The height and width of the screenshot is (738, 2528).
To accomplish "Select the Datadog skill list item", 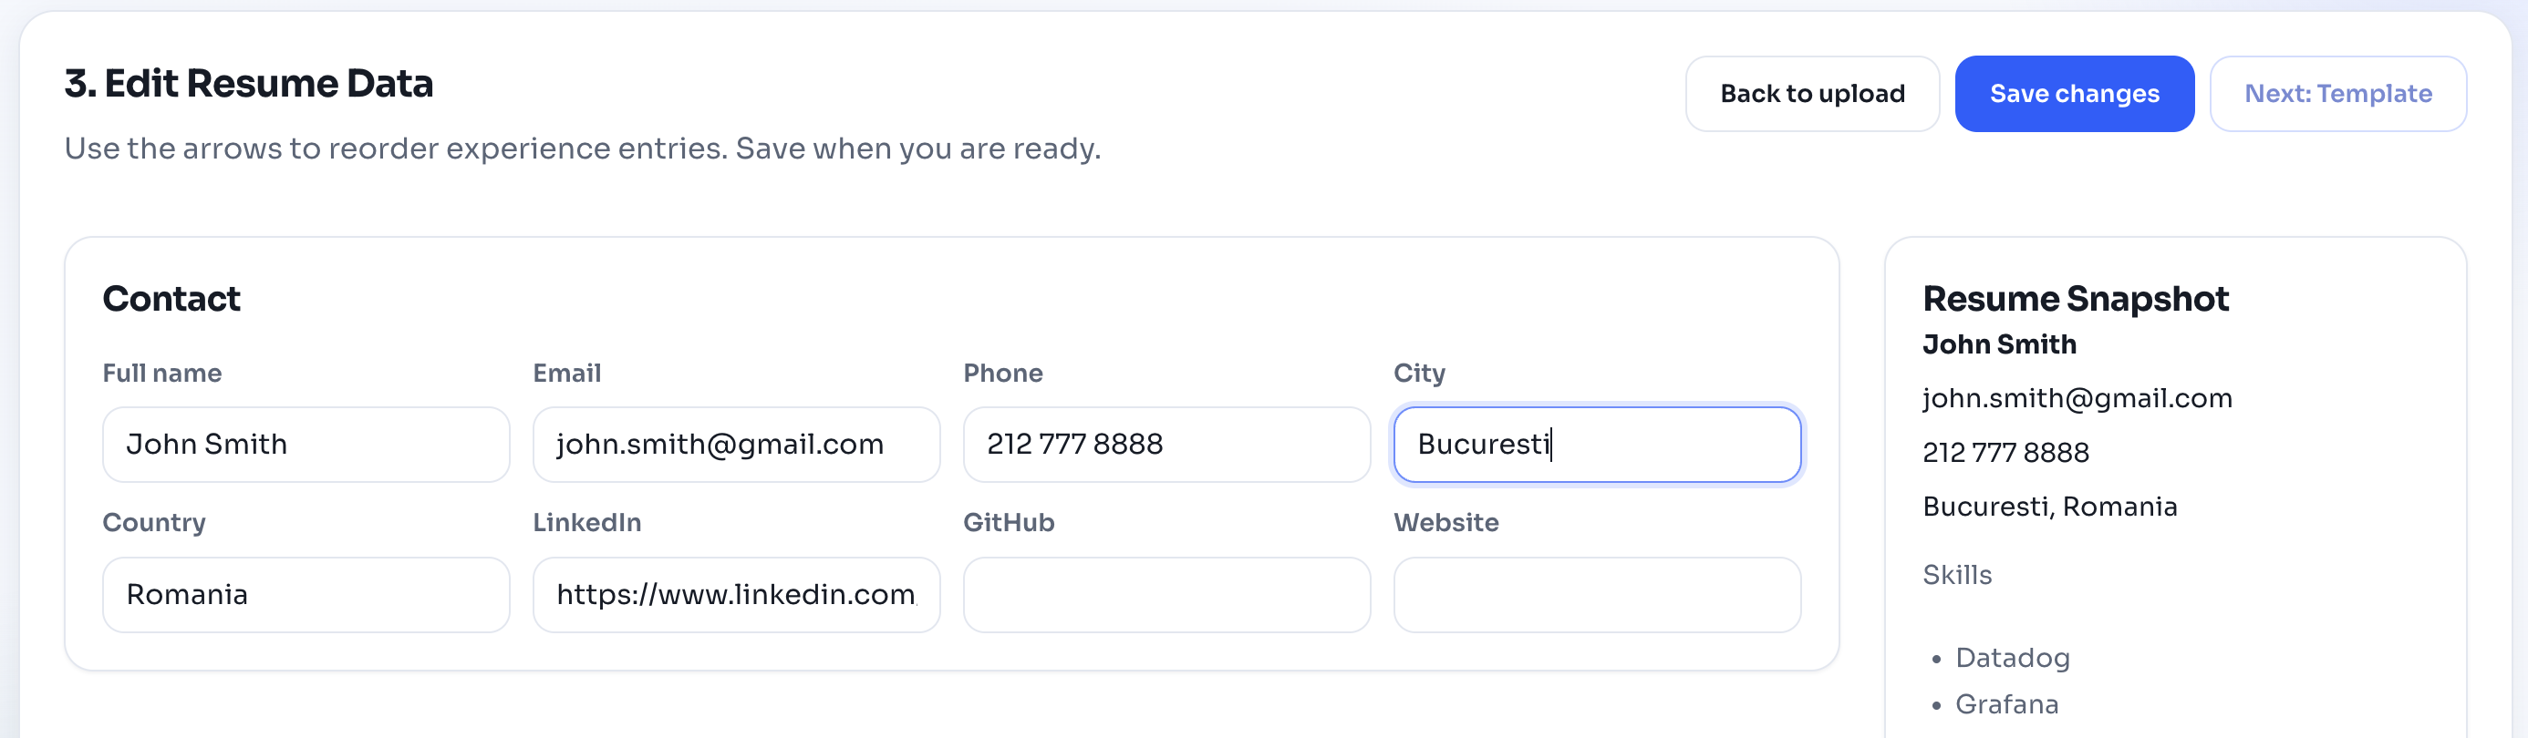I will pyautogui.click(x=2012, y=658).
